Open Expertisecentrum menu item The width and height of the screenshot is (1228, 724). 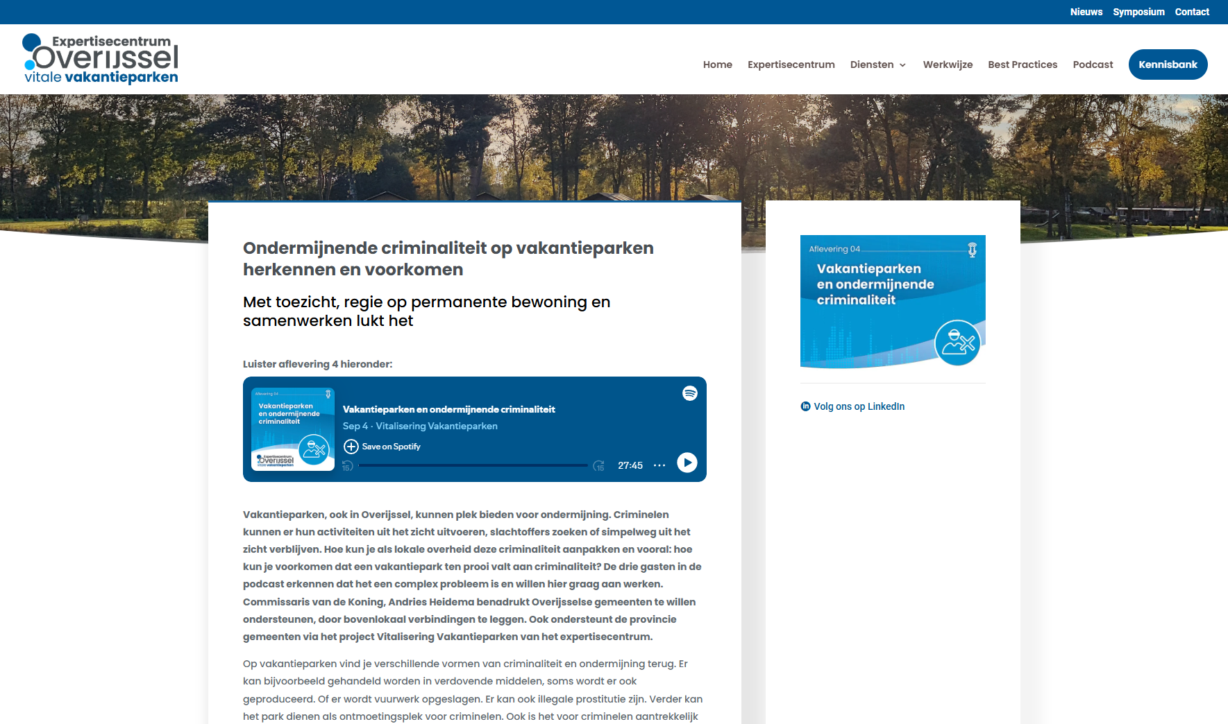point(791,64)
